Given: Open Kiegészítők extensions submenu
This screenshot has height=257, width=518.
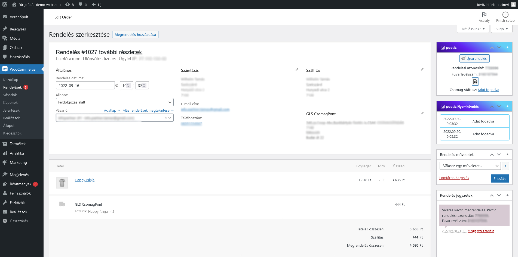Looking at the screenshot, I should tap(12, 133).
